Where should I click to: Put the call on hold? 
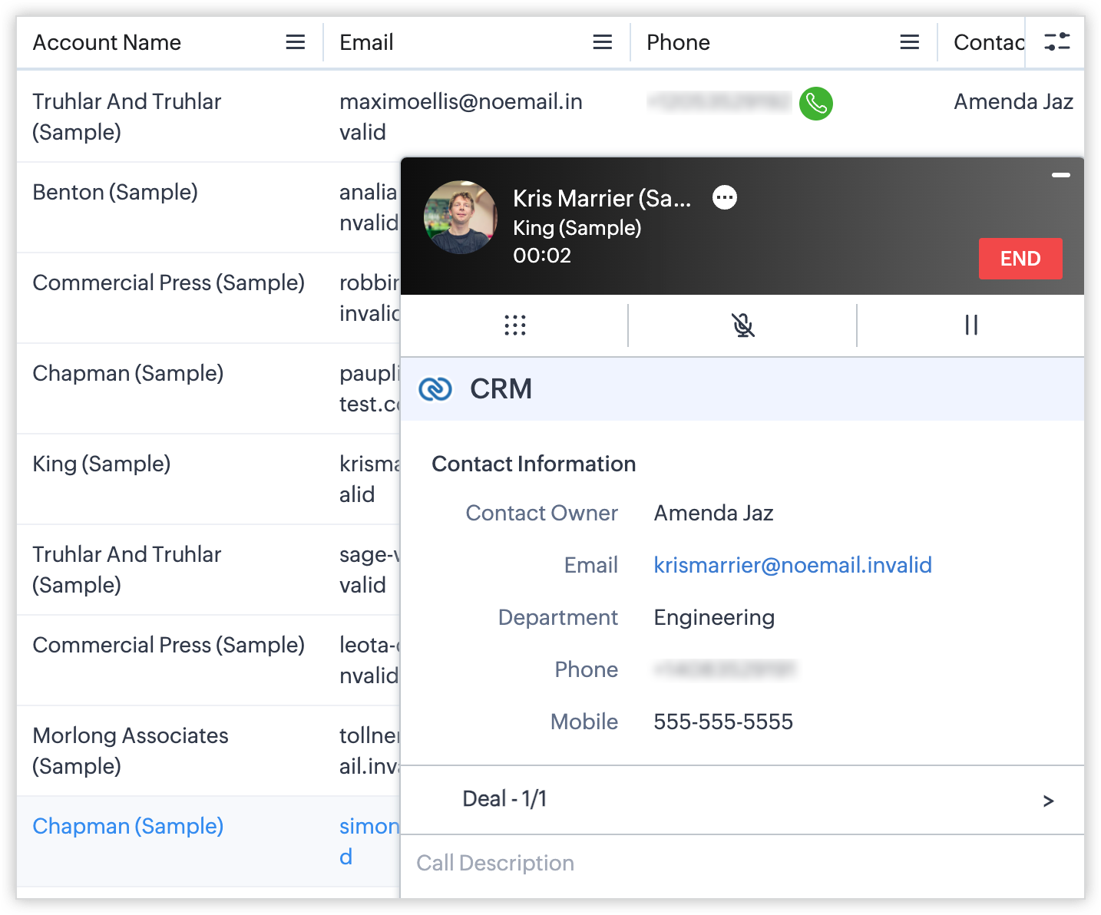[x=971, y=325]
